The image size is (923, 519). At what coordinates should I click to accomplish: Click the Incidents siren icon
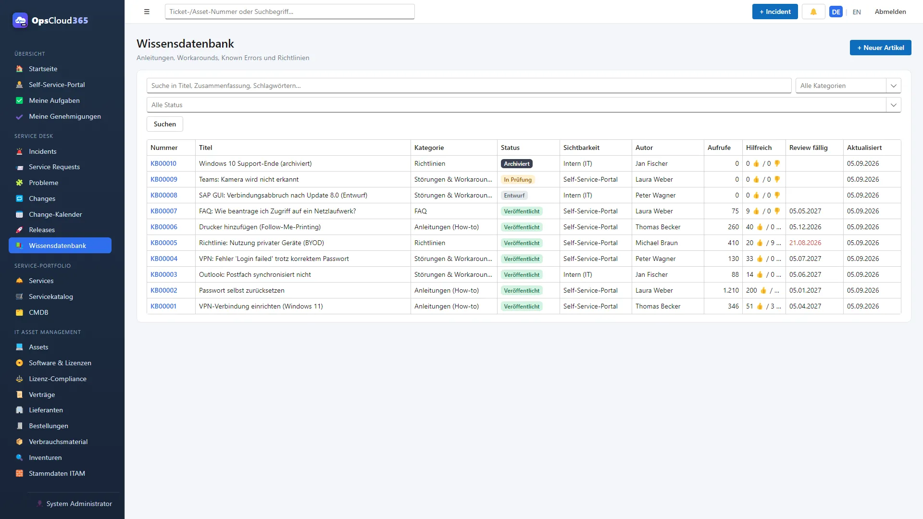tap(19, 151)
